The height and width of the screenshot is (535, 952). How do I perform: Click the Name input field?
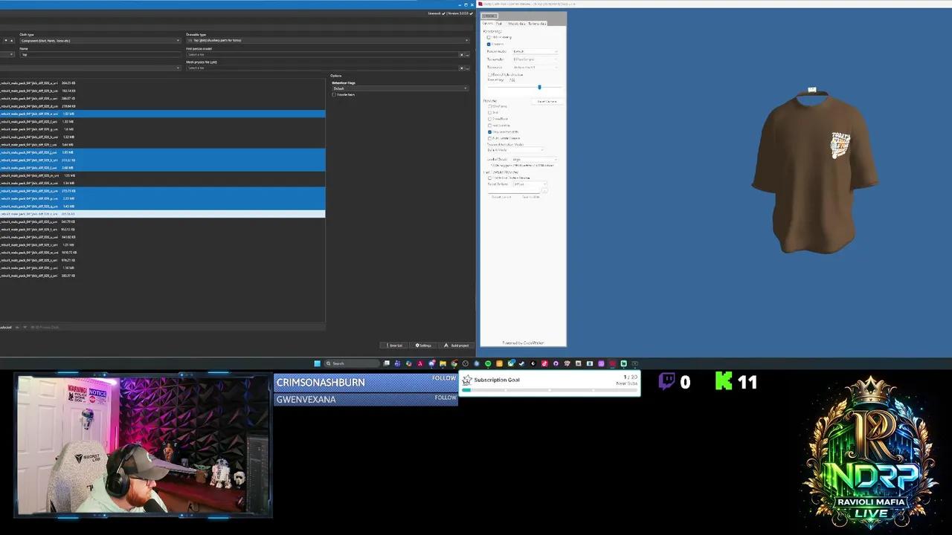click(x=100, y=54)
